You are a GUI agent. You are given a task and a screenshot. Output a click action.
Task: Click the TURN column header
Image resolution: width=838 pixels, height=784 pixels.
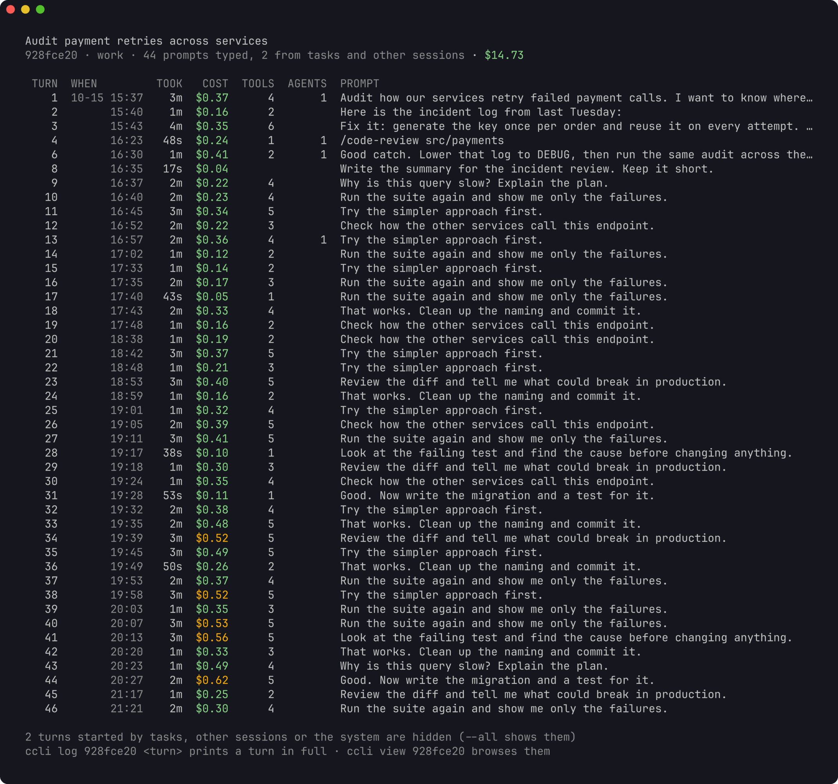point(45,84)
